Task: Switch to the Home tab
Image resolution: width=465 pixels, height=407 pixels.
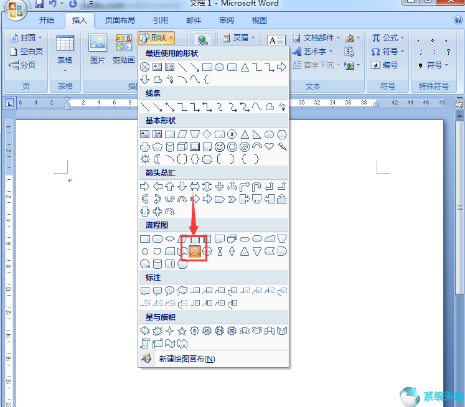Action: (x=47, y=20)
